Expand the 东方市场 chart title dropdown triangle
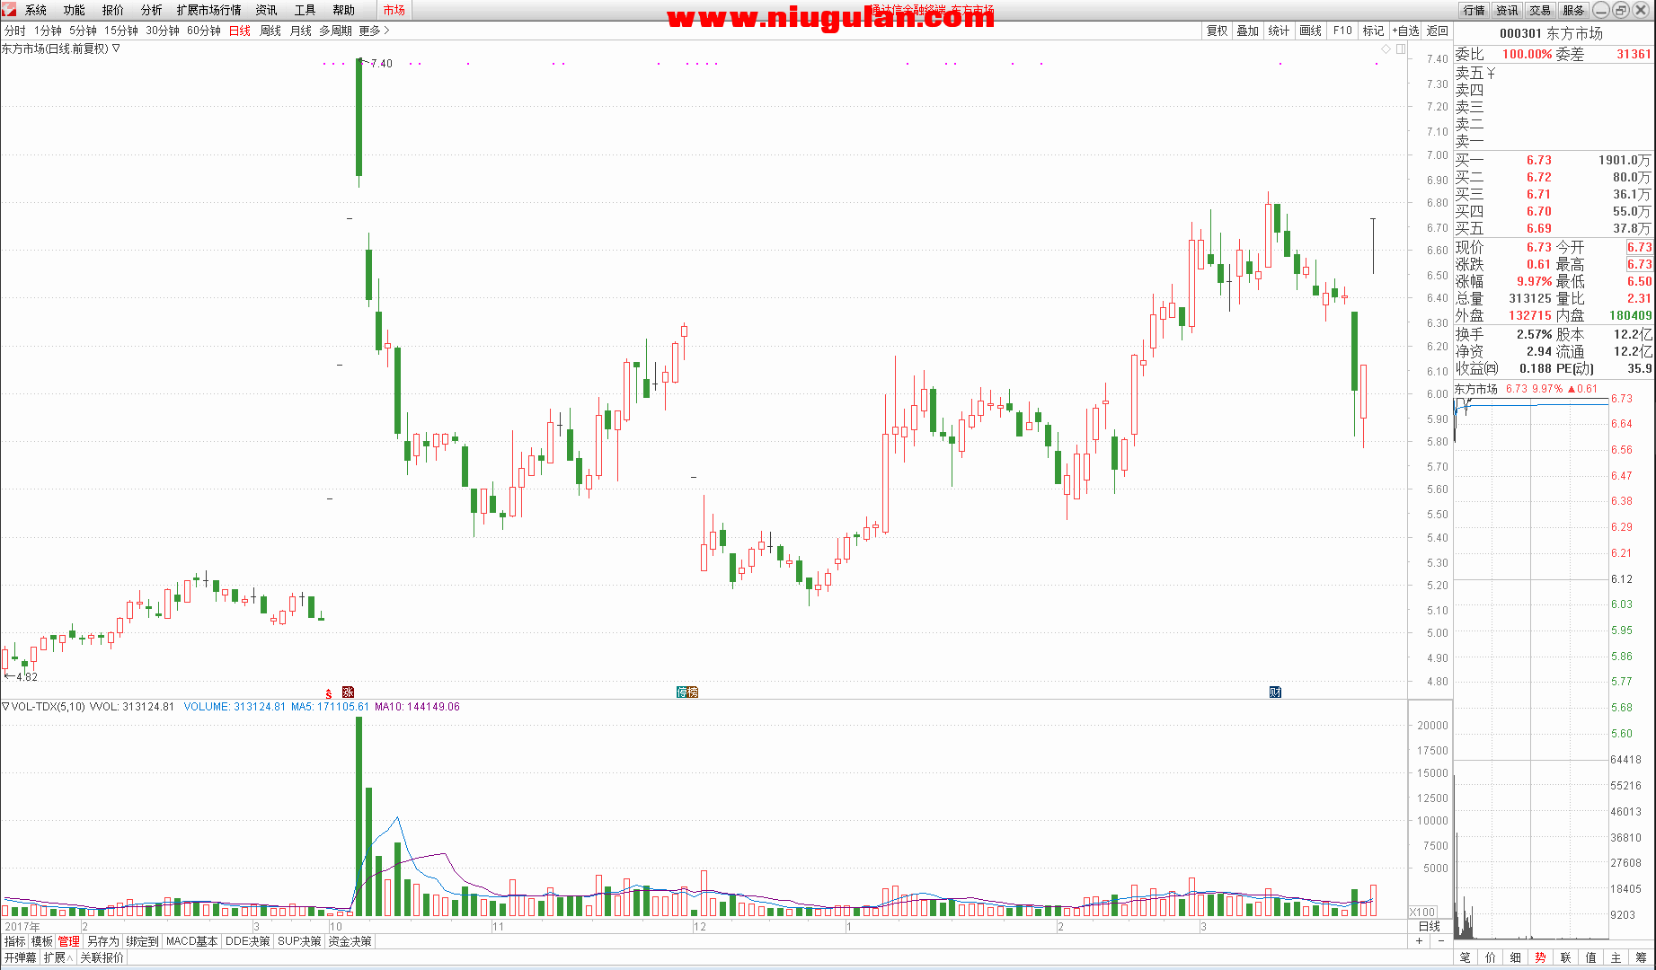The width and height of the screenshot is (1656, 970). coord(116,48)
